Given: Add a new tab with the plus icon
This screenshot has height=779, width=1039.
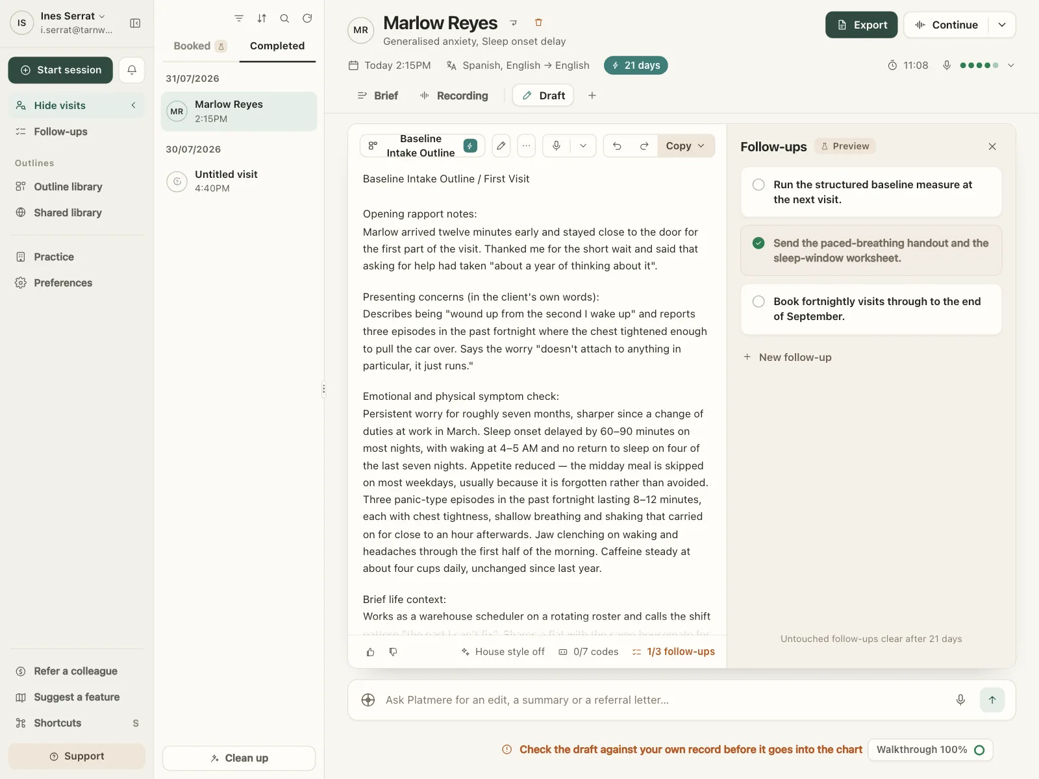Looking at the screenshot, I should coord(592,95).
